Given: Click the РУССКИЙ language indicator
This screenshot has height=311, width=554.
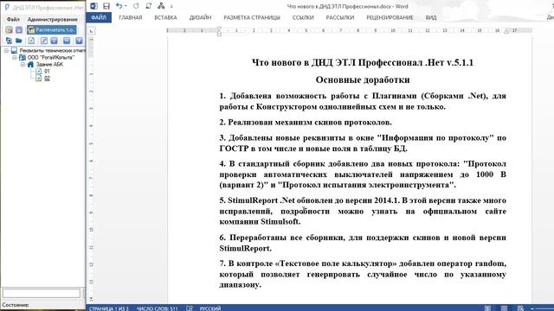Looking at the screenshot, I should point(210,308).
